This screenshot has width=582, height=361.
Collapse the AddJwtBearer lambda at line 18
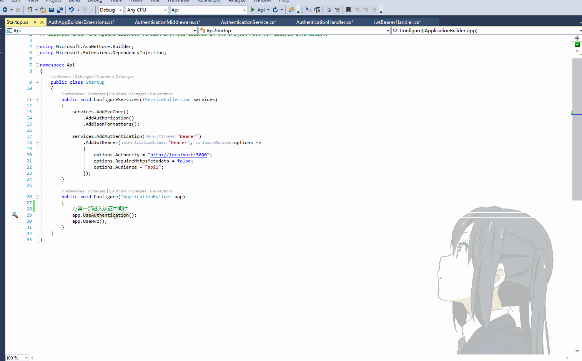[37, 142]
